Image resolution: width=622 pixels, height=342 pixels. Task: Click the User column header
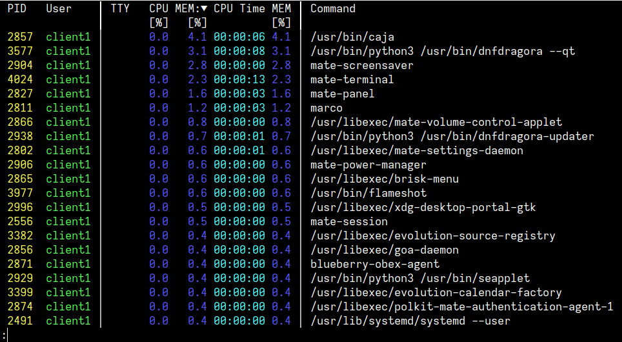coord(59,8)
